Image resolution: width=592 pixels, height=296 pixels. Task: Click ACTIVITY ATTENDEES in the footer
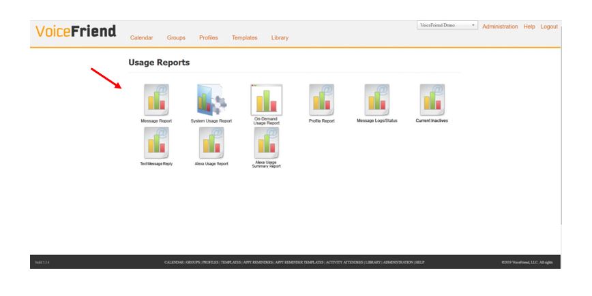(x=344, y=262)
